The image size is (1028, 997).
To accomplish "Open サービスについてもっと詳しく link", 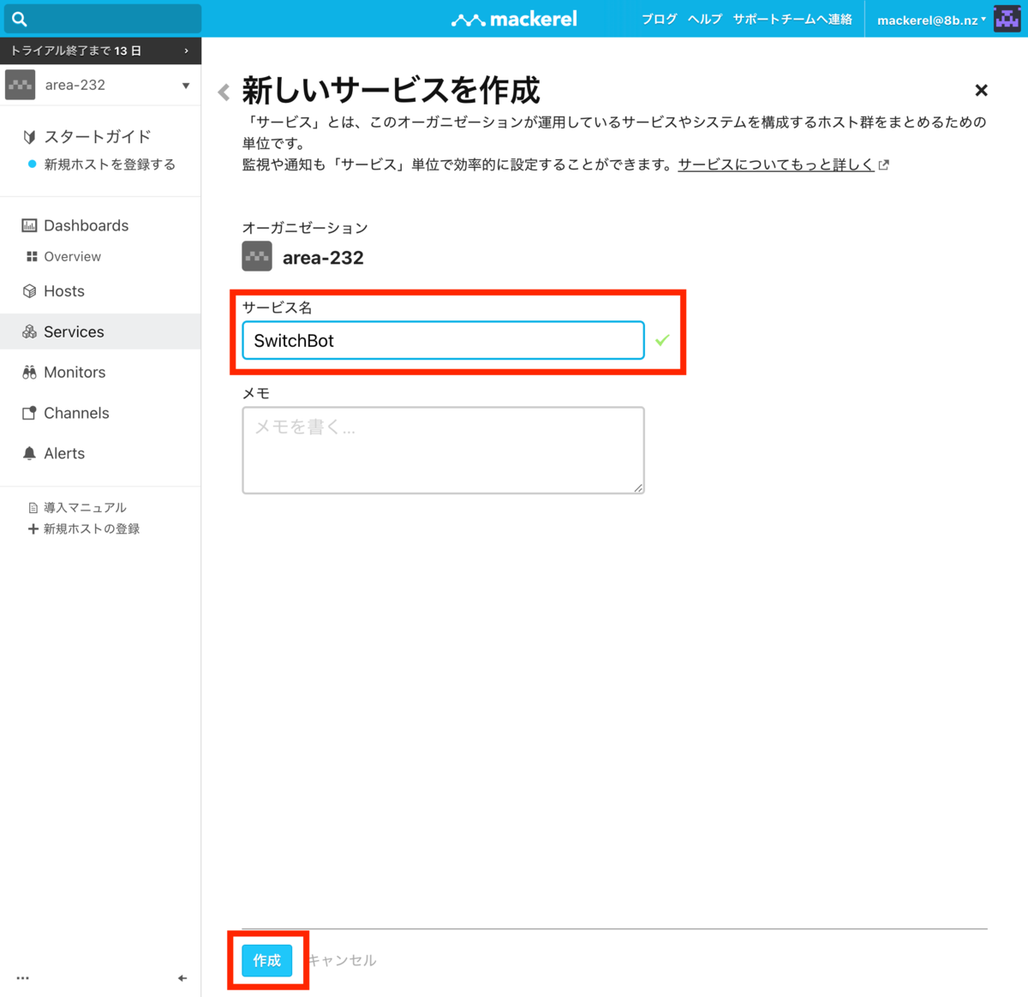I will pos(775,164).
